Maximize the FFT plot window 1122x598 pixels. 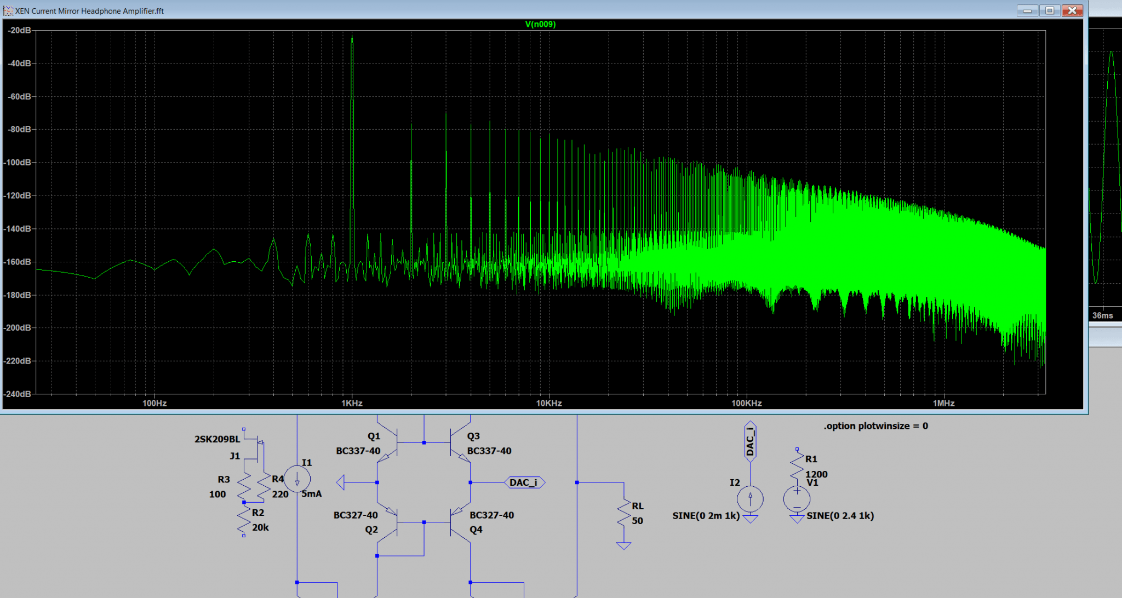click(x=1050, y=10)
